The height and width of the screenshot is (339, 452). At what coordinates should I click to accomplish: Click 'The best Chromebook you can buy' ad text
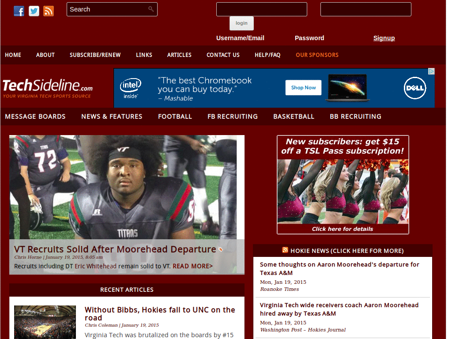point(205,85)
